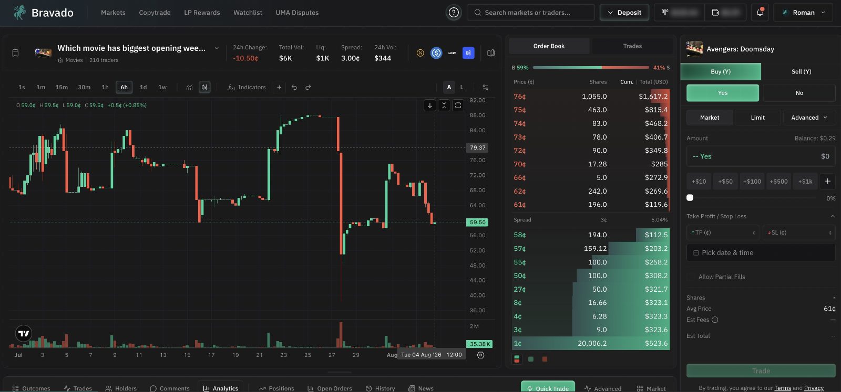Viewport: 841px width, 392px height.
Task: Open chart settings sliders icon
Action: click(485, 87)
